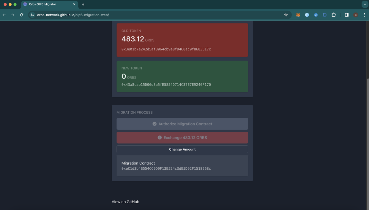Expand the chevron at window top right
This screenshot has width=369, height=210.
[365, 4]
